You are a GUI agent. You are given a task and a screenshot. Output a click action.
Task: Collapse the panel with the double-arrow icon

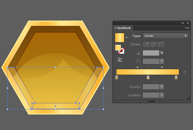[x=182, y=23]
